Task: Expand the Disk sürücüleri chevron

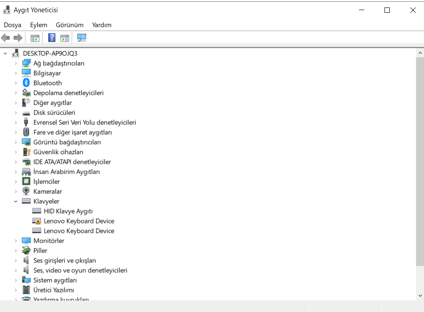Action: point(16,113)
